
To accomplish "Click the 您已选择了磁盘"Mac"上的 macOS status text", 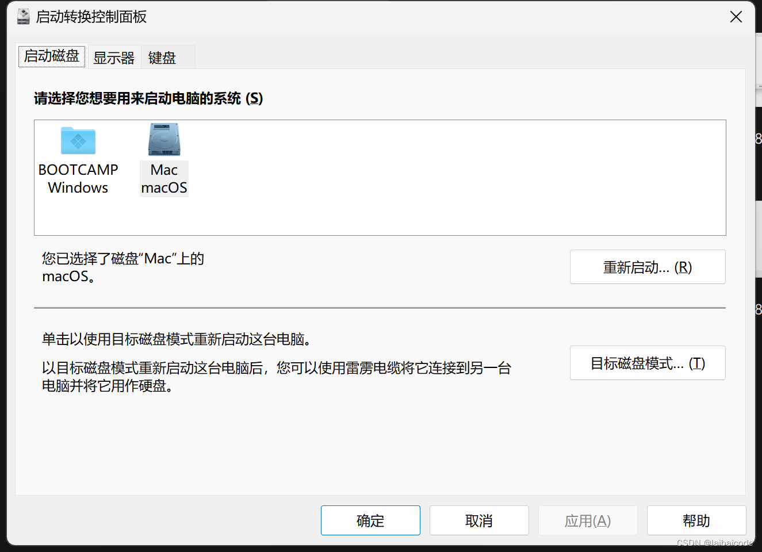I will pos(123,267).
